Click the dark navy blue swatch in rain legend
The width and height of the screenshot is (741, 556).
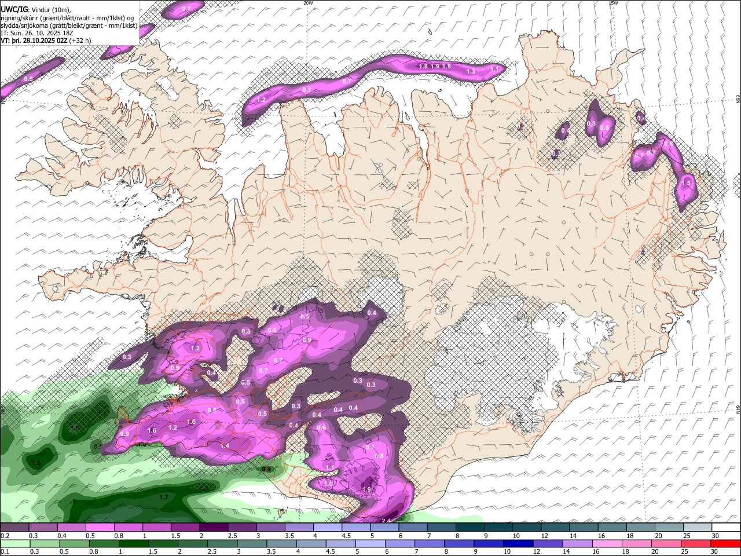tap(517, 543)
